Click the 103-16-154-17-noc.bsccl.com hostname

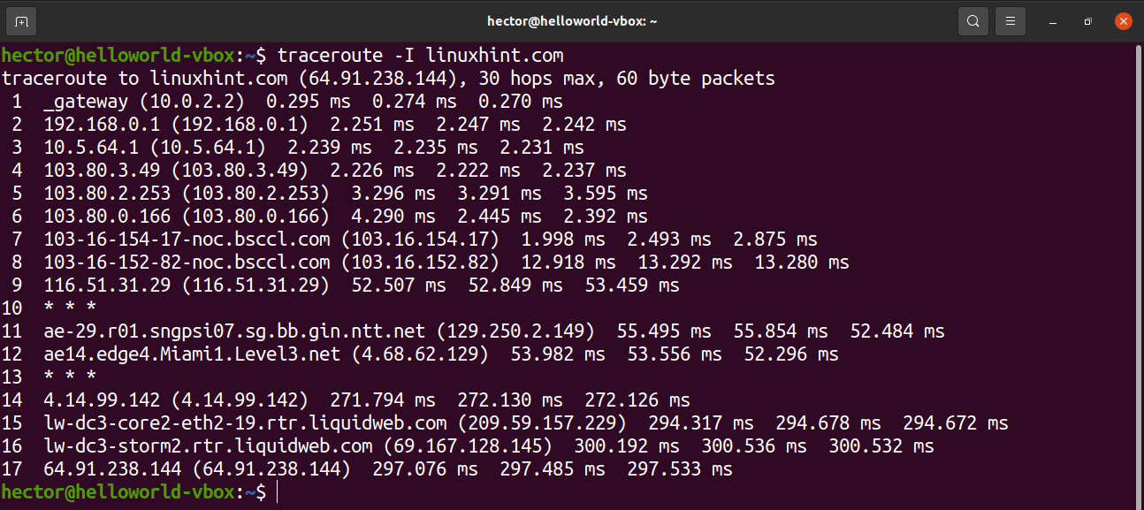click(x=187, y=240)
